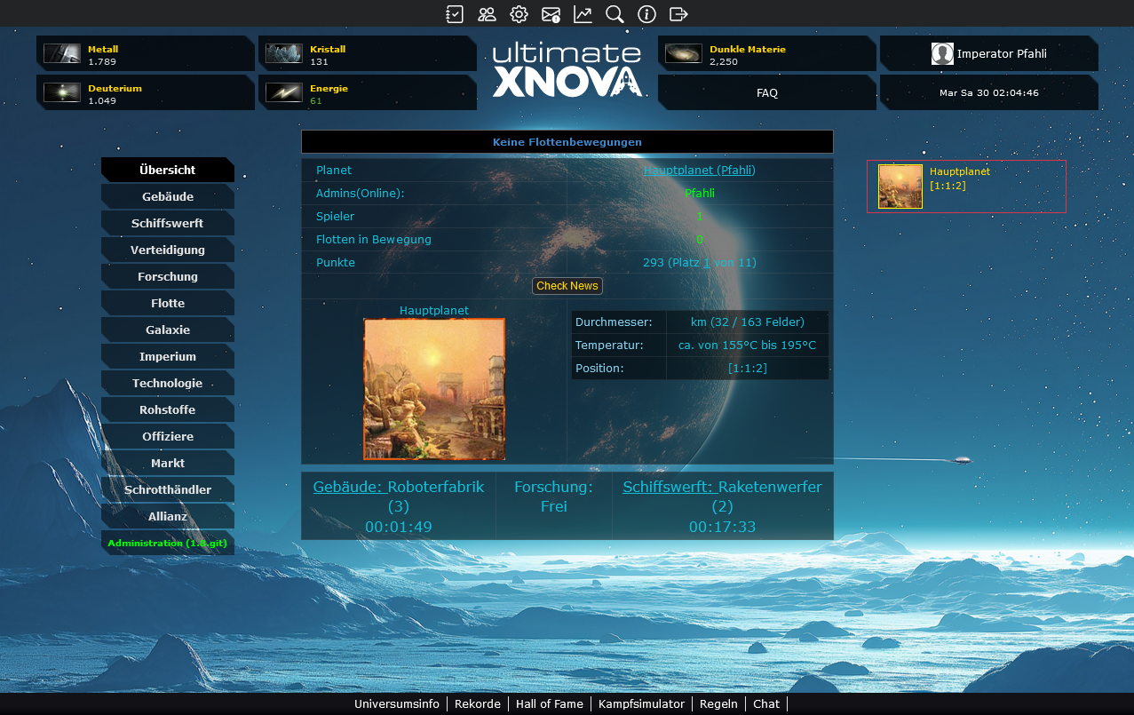The width and height of the screenshot is (1134, 715).
Task: Click the logout arrow icon
Action: click(678, 14)
